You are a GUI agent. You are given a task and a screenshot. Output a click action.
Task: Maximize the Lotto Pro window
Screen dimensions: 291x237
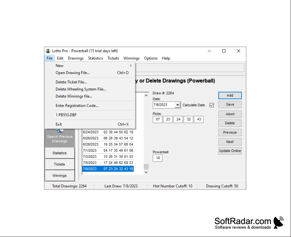pos(224,51)
